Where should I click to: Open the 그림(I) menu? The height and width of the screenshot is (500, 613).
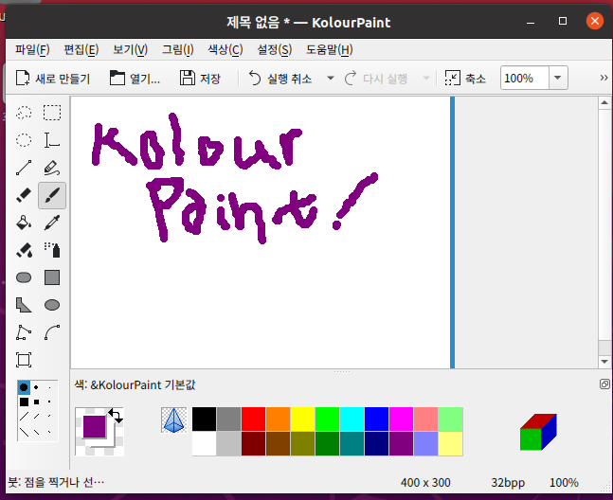(x=178, y=49)
